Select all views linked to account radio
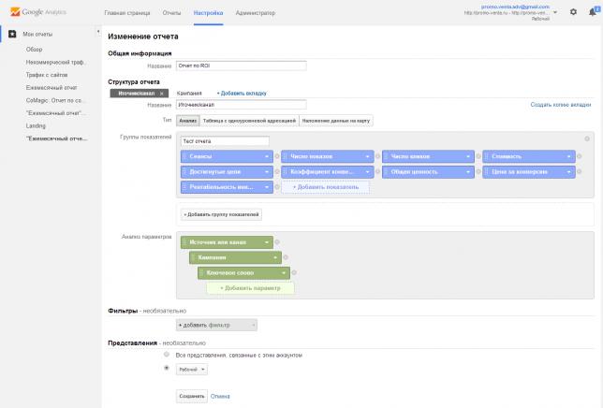 [x=167, y=355]
